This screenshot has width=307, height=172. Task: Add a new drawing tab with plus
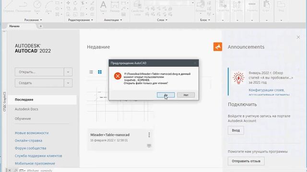[x=41, y=26]
